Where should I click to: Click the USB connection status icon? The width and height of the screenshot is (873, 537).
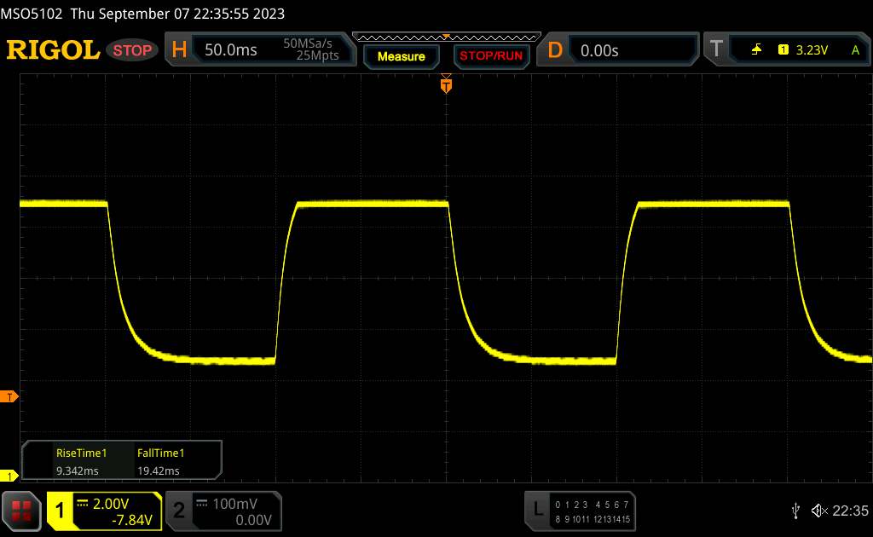(795, 510)
